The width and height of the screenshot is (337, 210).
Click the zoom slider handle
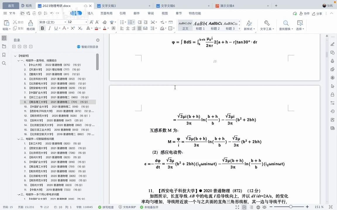(290, 207)
